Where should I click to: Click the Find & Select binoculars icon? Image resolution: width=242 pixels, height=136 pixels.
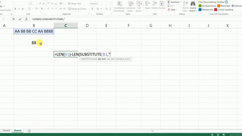(193, 3)
